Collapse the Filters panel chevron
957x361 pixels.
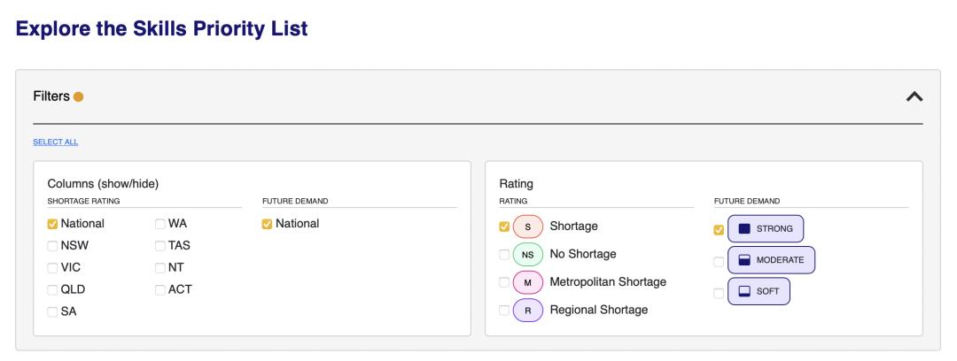[x=914, y=96]
